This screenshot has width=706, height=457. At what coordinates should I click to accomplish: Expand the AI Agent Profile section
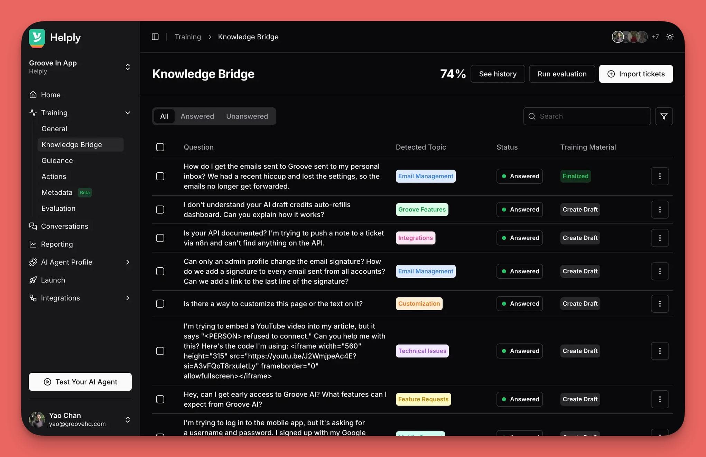point(128,262)
